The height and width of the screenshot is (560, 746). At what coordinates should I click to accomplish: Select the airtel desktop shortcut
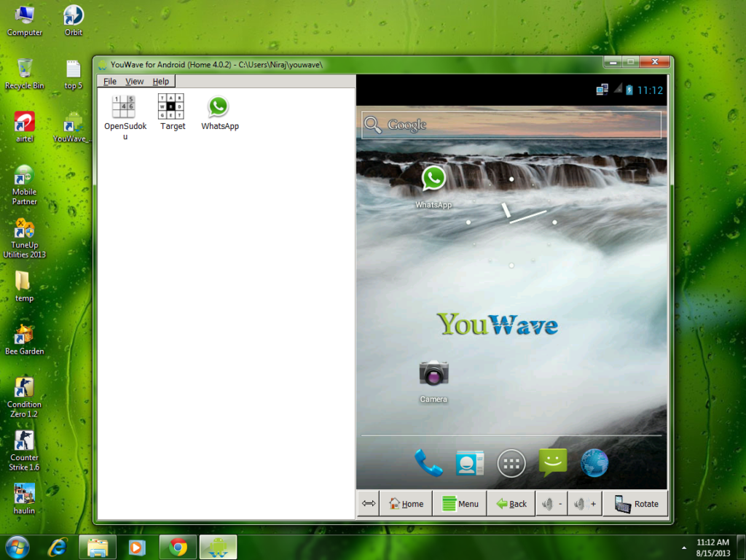pos(24,127)
